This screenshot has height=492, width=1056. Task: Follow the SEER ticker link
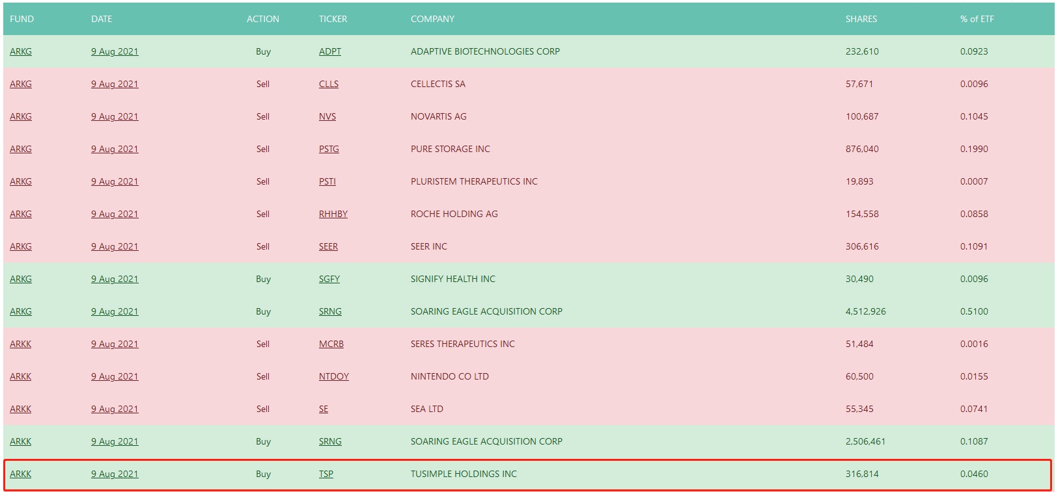click(x=328, y=246)
